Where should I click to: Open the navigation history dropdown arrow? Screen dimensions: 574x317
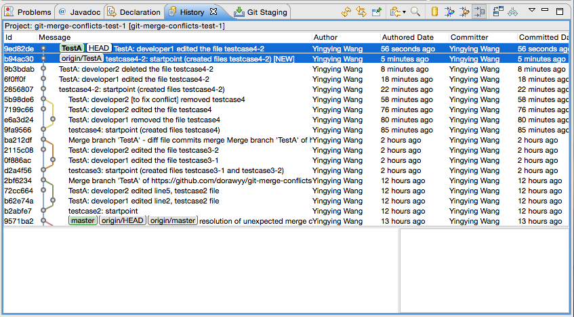tap(404, 12)
